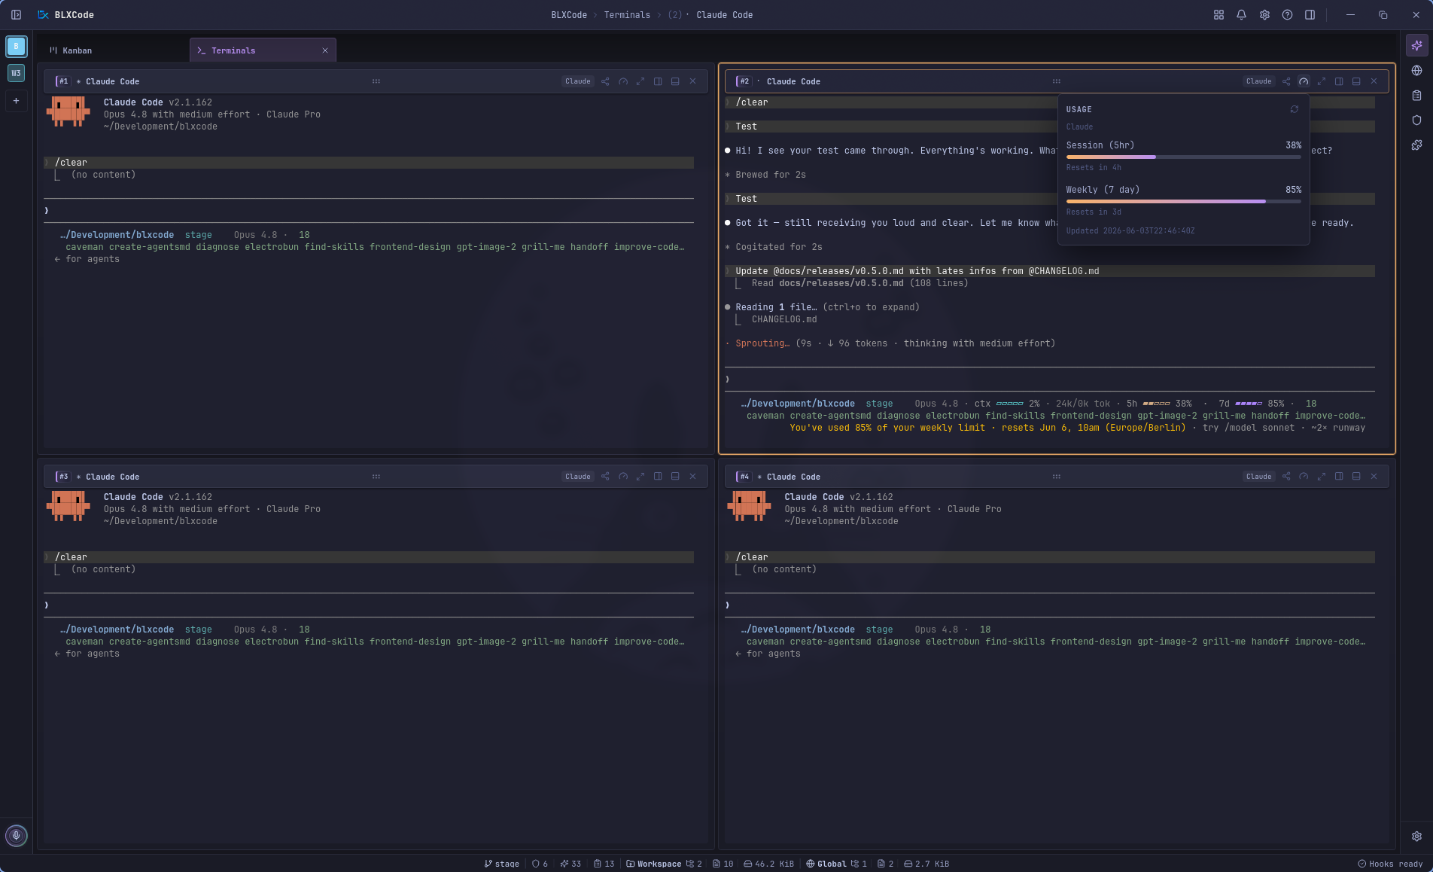Click the Claude badge in terminal #2 header

point(1258,81)
